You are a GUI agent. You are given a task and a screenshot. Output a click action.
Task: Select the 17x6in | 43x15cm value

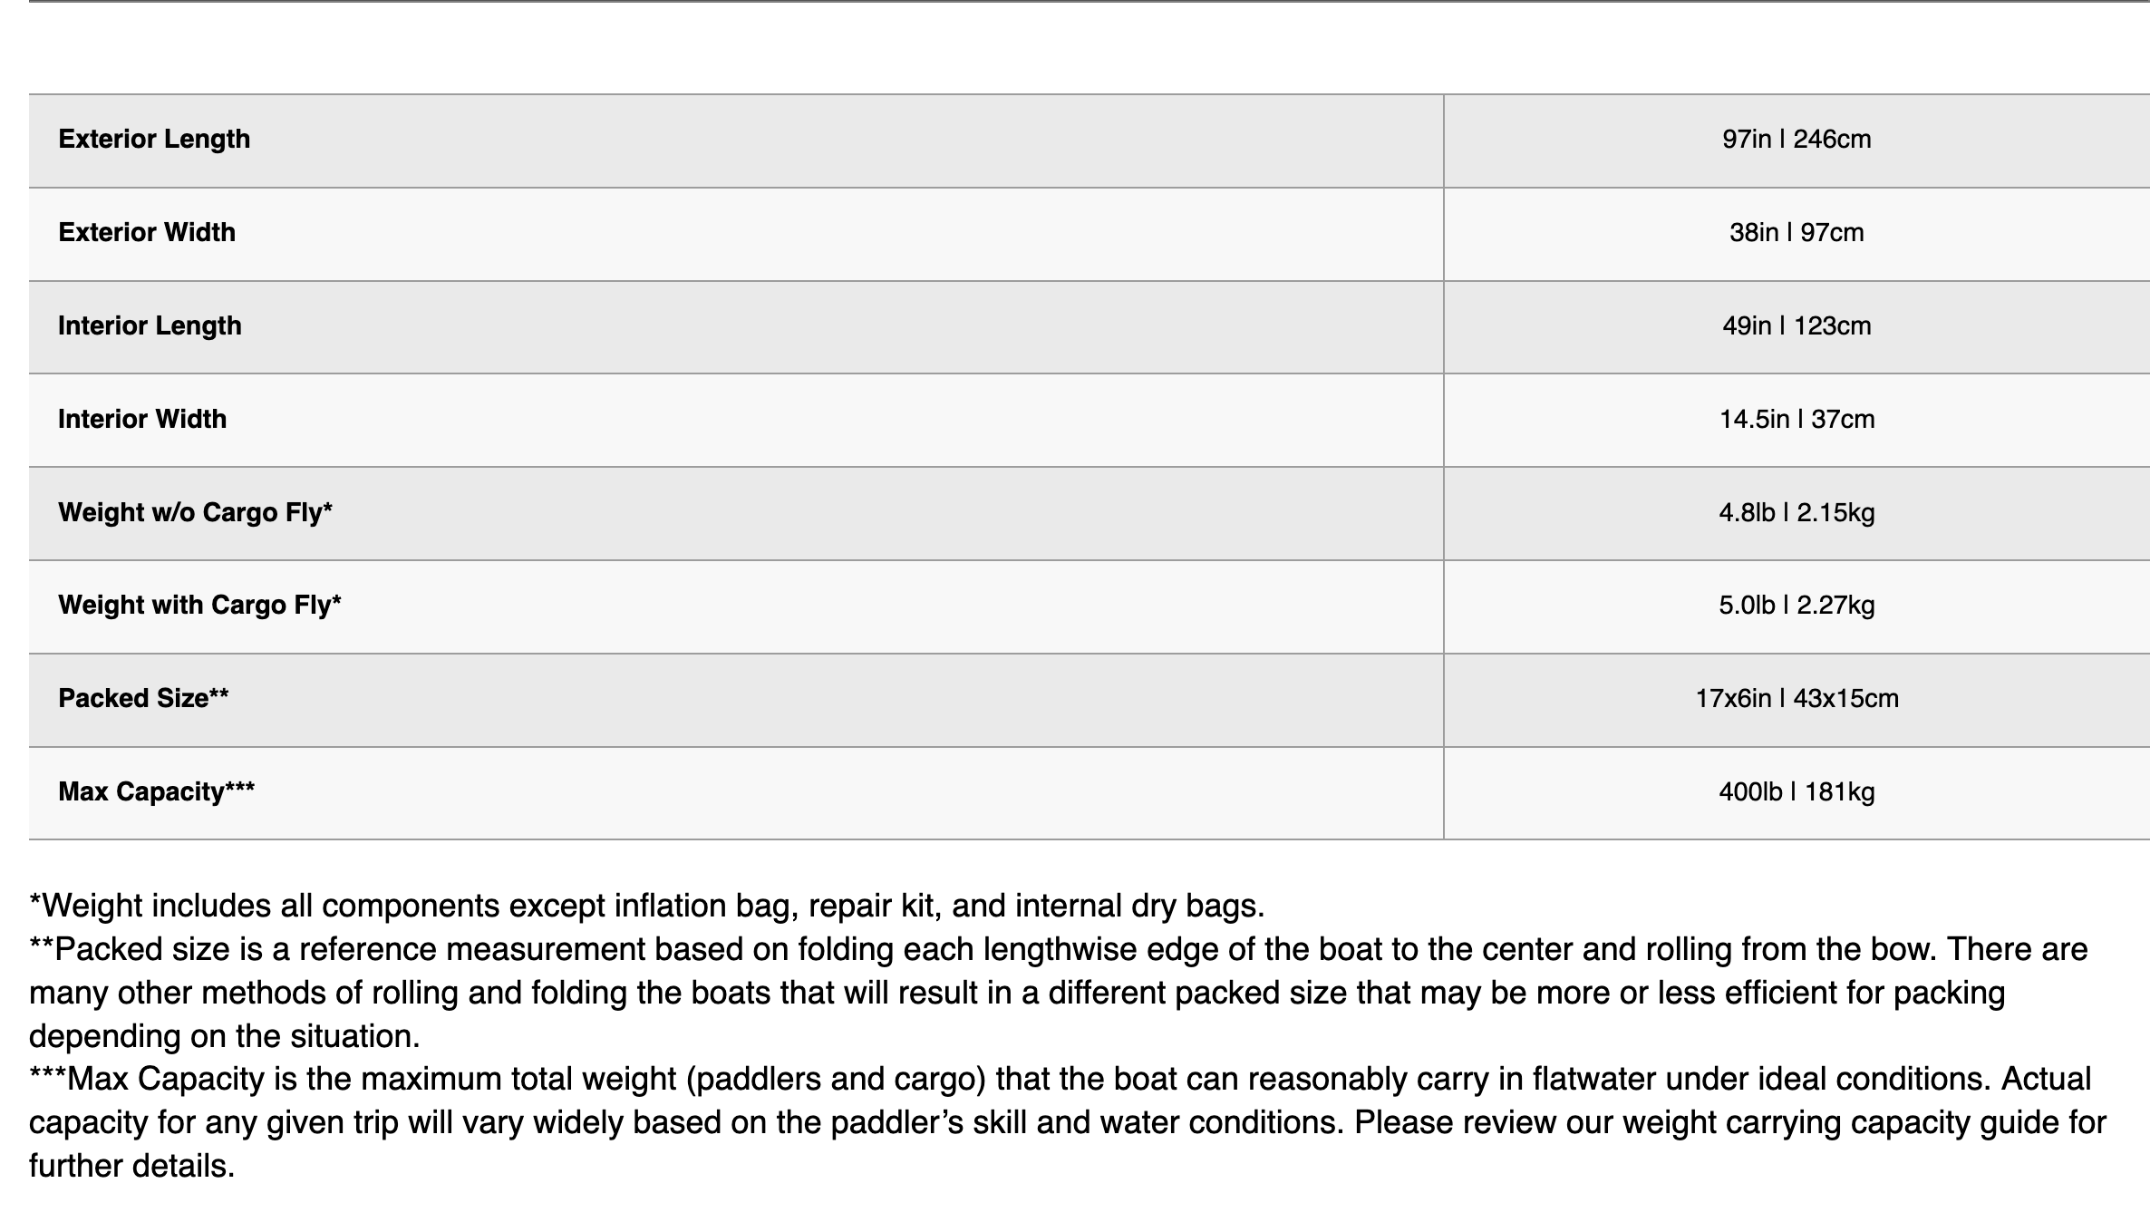[1797, 699]
